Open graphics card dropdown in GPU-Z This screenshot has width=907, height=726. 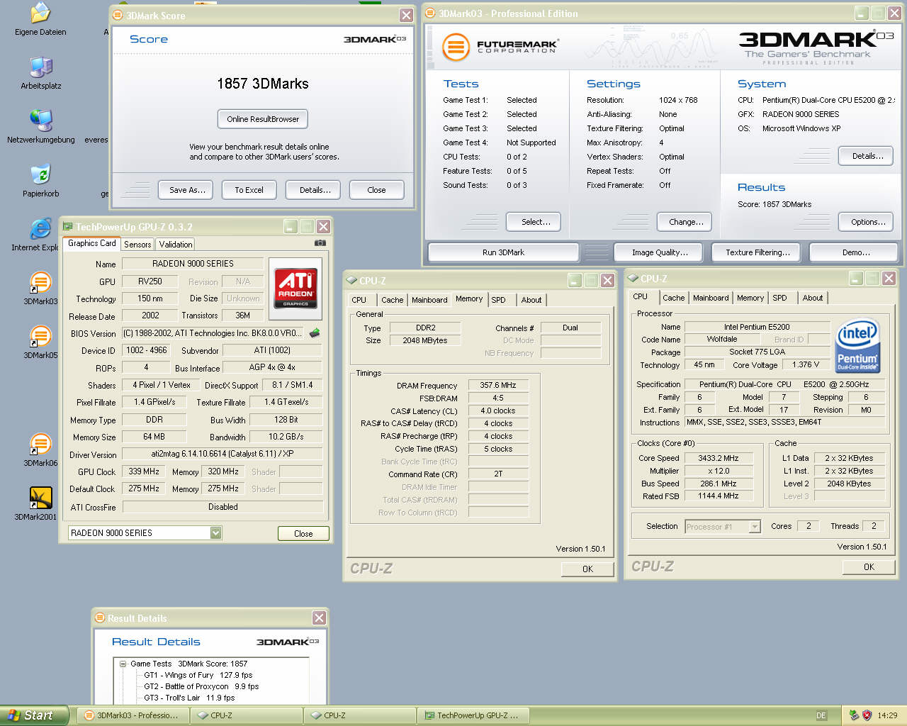[x=215, y=532]
